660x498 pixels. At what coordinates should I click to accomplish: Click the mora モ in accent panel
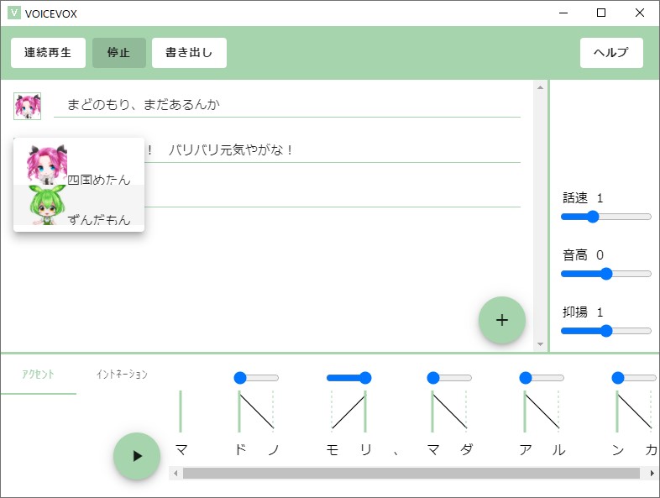[x=333, y=450]
